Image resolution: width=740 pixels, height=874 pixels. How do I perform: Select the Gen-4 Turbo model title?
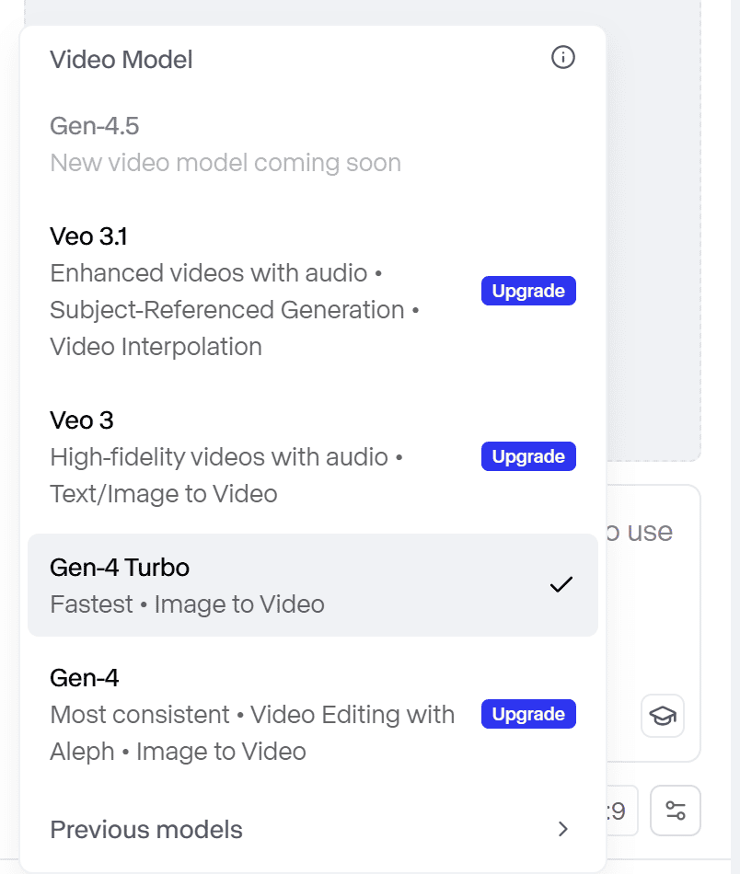[120, 568]
